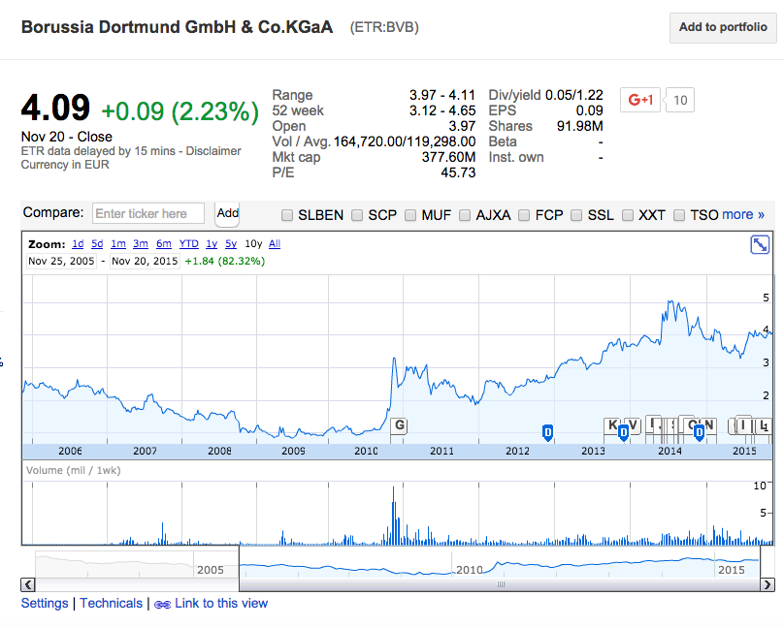Image resolution: width=784 pixels, height=628 pixels.
Task: Open the I news flag near 2015
Action: (743, 425)
